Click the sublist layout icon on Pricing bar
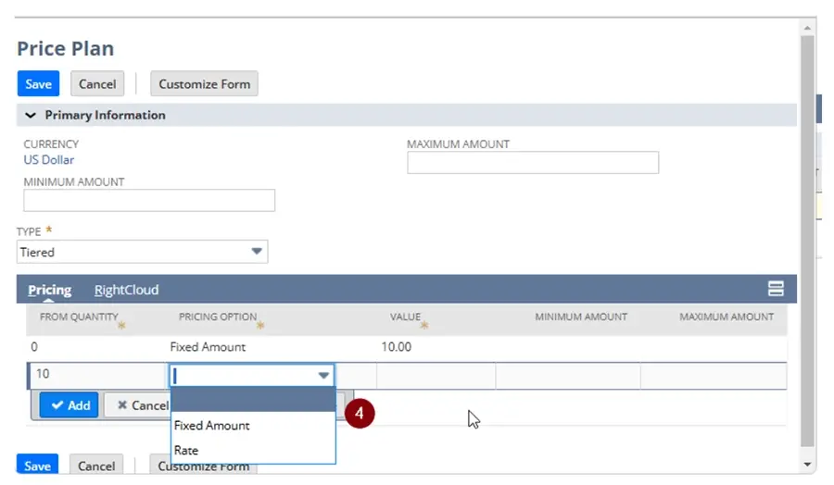The image size is (834, 485). coord(776,289)
